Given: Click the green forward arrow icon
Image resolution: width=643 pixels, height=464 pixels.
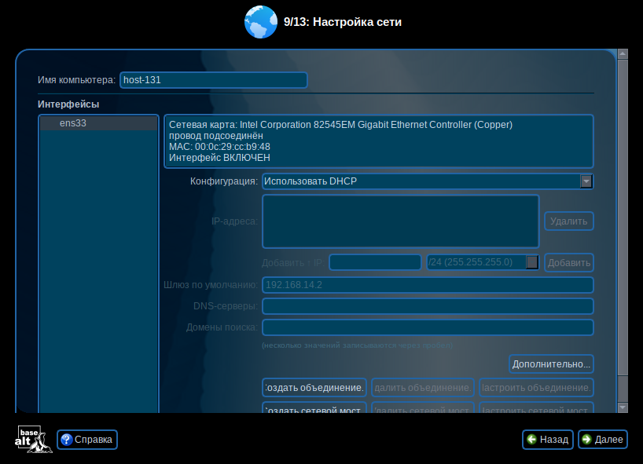Looking at the screenshot, I should click(x=586, y=440).
